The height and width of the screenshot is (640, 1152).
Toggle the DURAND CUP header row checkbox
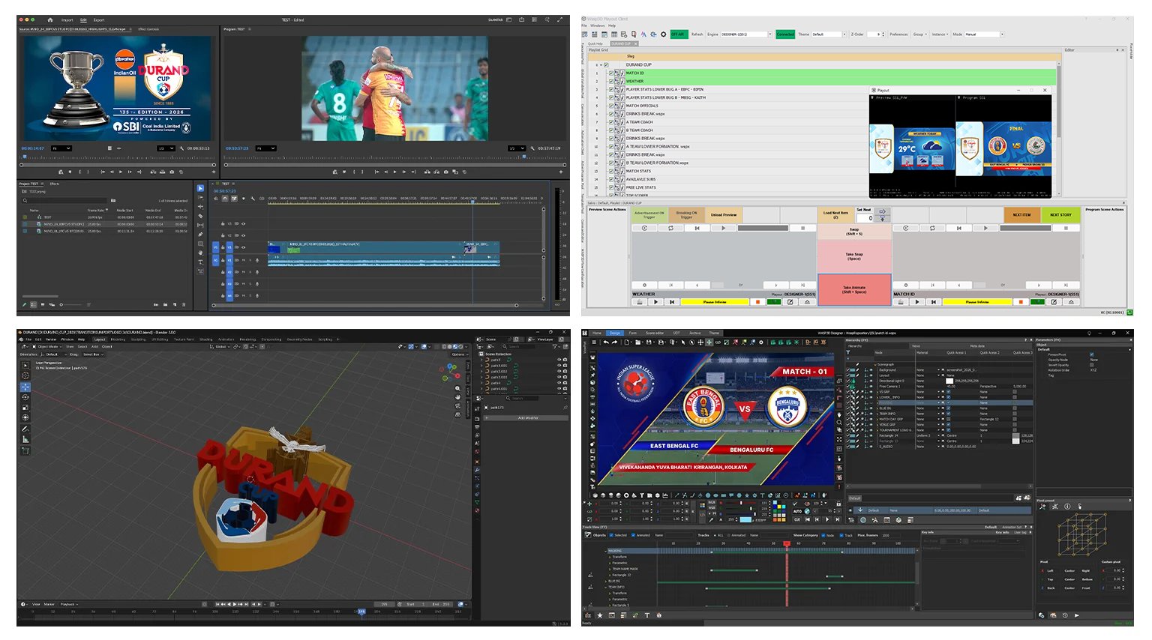coord(606,65)
